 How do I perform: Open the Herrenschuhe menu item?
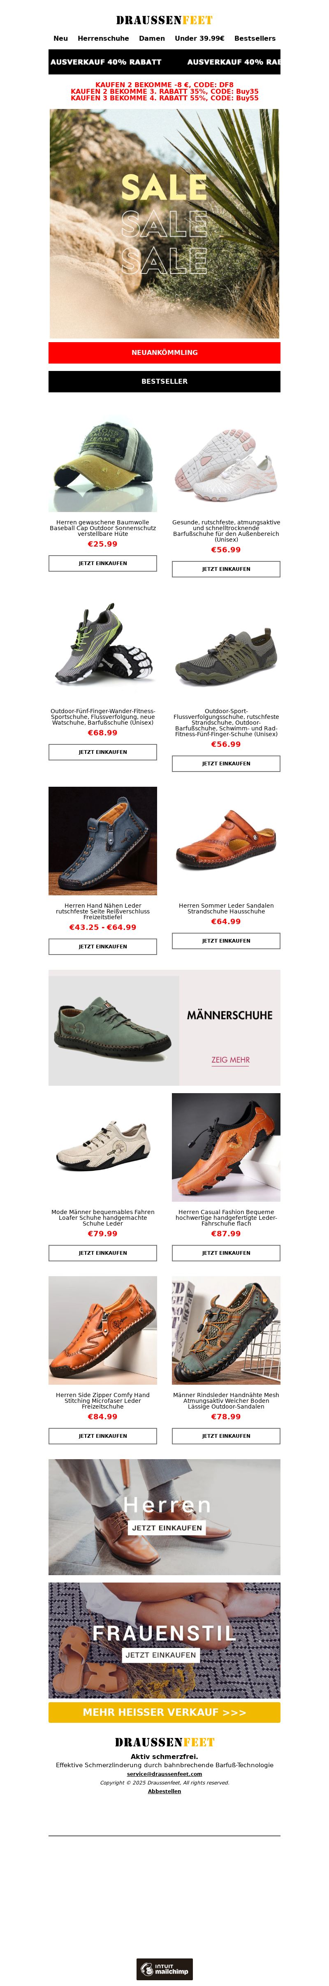[x=103, y=39]
